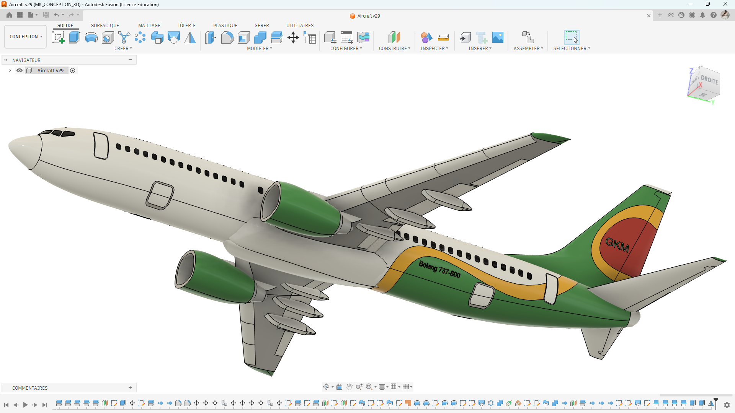Click the Extrude tool icon
The image size is (735, 413).
[x=75, y=37]
